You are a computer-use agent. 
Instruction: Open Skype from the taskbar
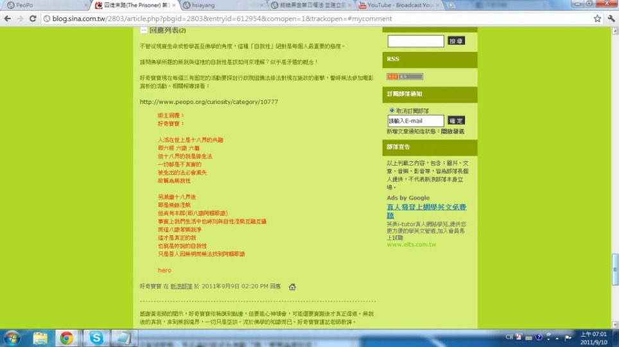pyautogui.click(x=96, y=337)
